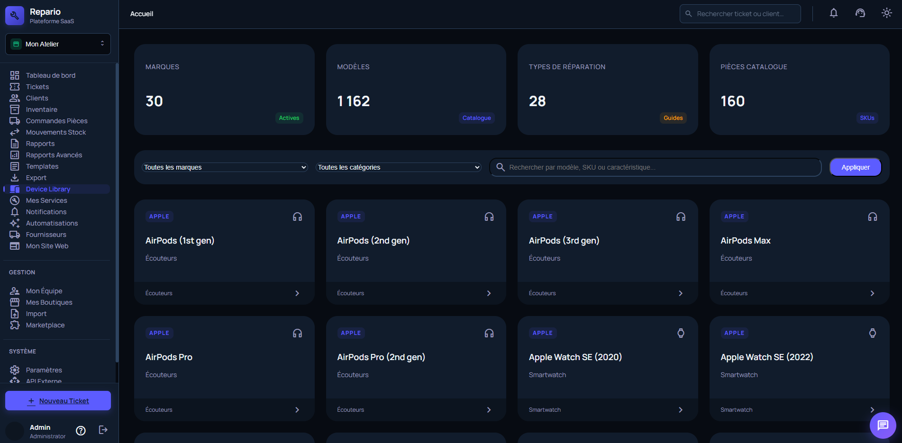Click the Tableau de bord grid icon
The height and width of the screenshot is (443, 902).
[15, 75]
